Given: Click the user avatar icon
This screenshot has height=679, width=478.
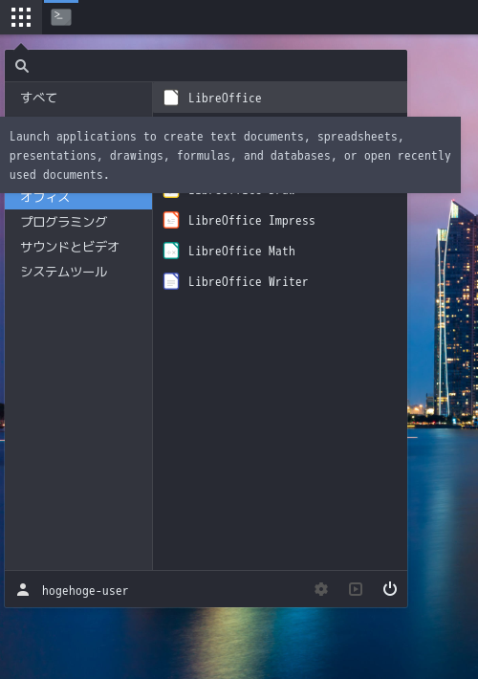Looking at the screenshot, I should pyautogui.click(x=23, y=590).
